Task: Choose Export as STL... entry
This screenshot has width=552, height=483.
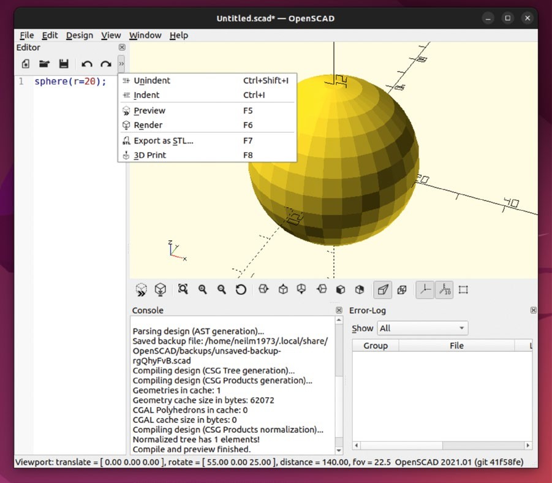Action: pos(207,140)
